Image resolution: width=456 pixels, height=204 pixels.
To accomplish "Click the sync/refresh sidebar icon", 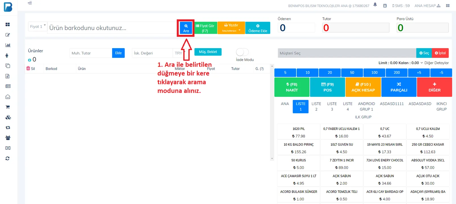I will (x=7, y=158).
